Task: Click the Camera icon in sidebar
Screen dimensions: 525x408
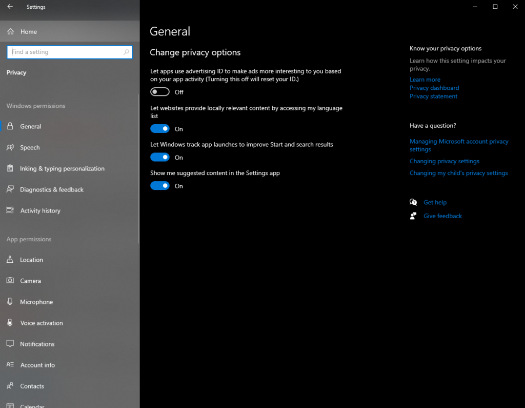Action: point(10,280)
